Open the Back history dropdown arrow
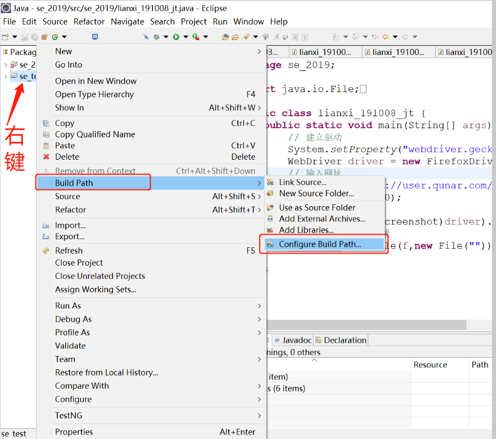 tap(395, 37)
